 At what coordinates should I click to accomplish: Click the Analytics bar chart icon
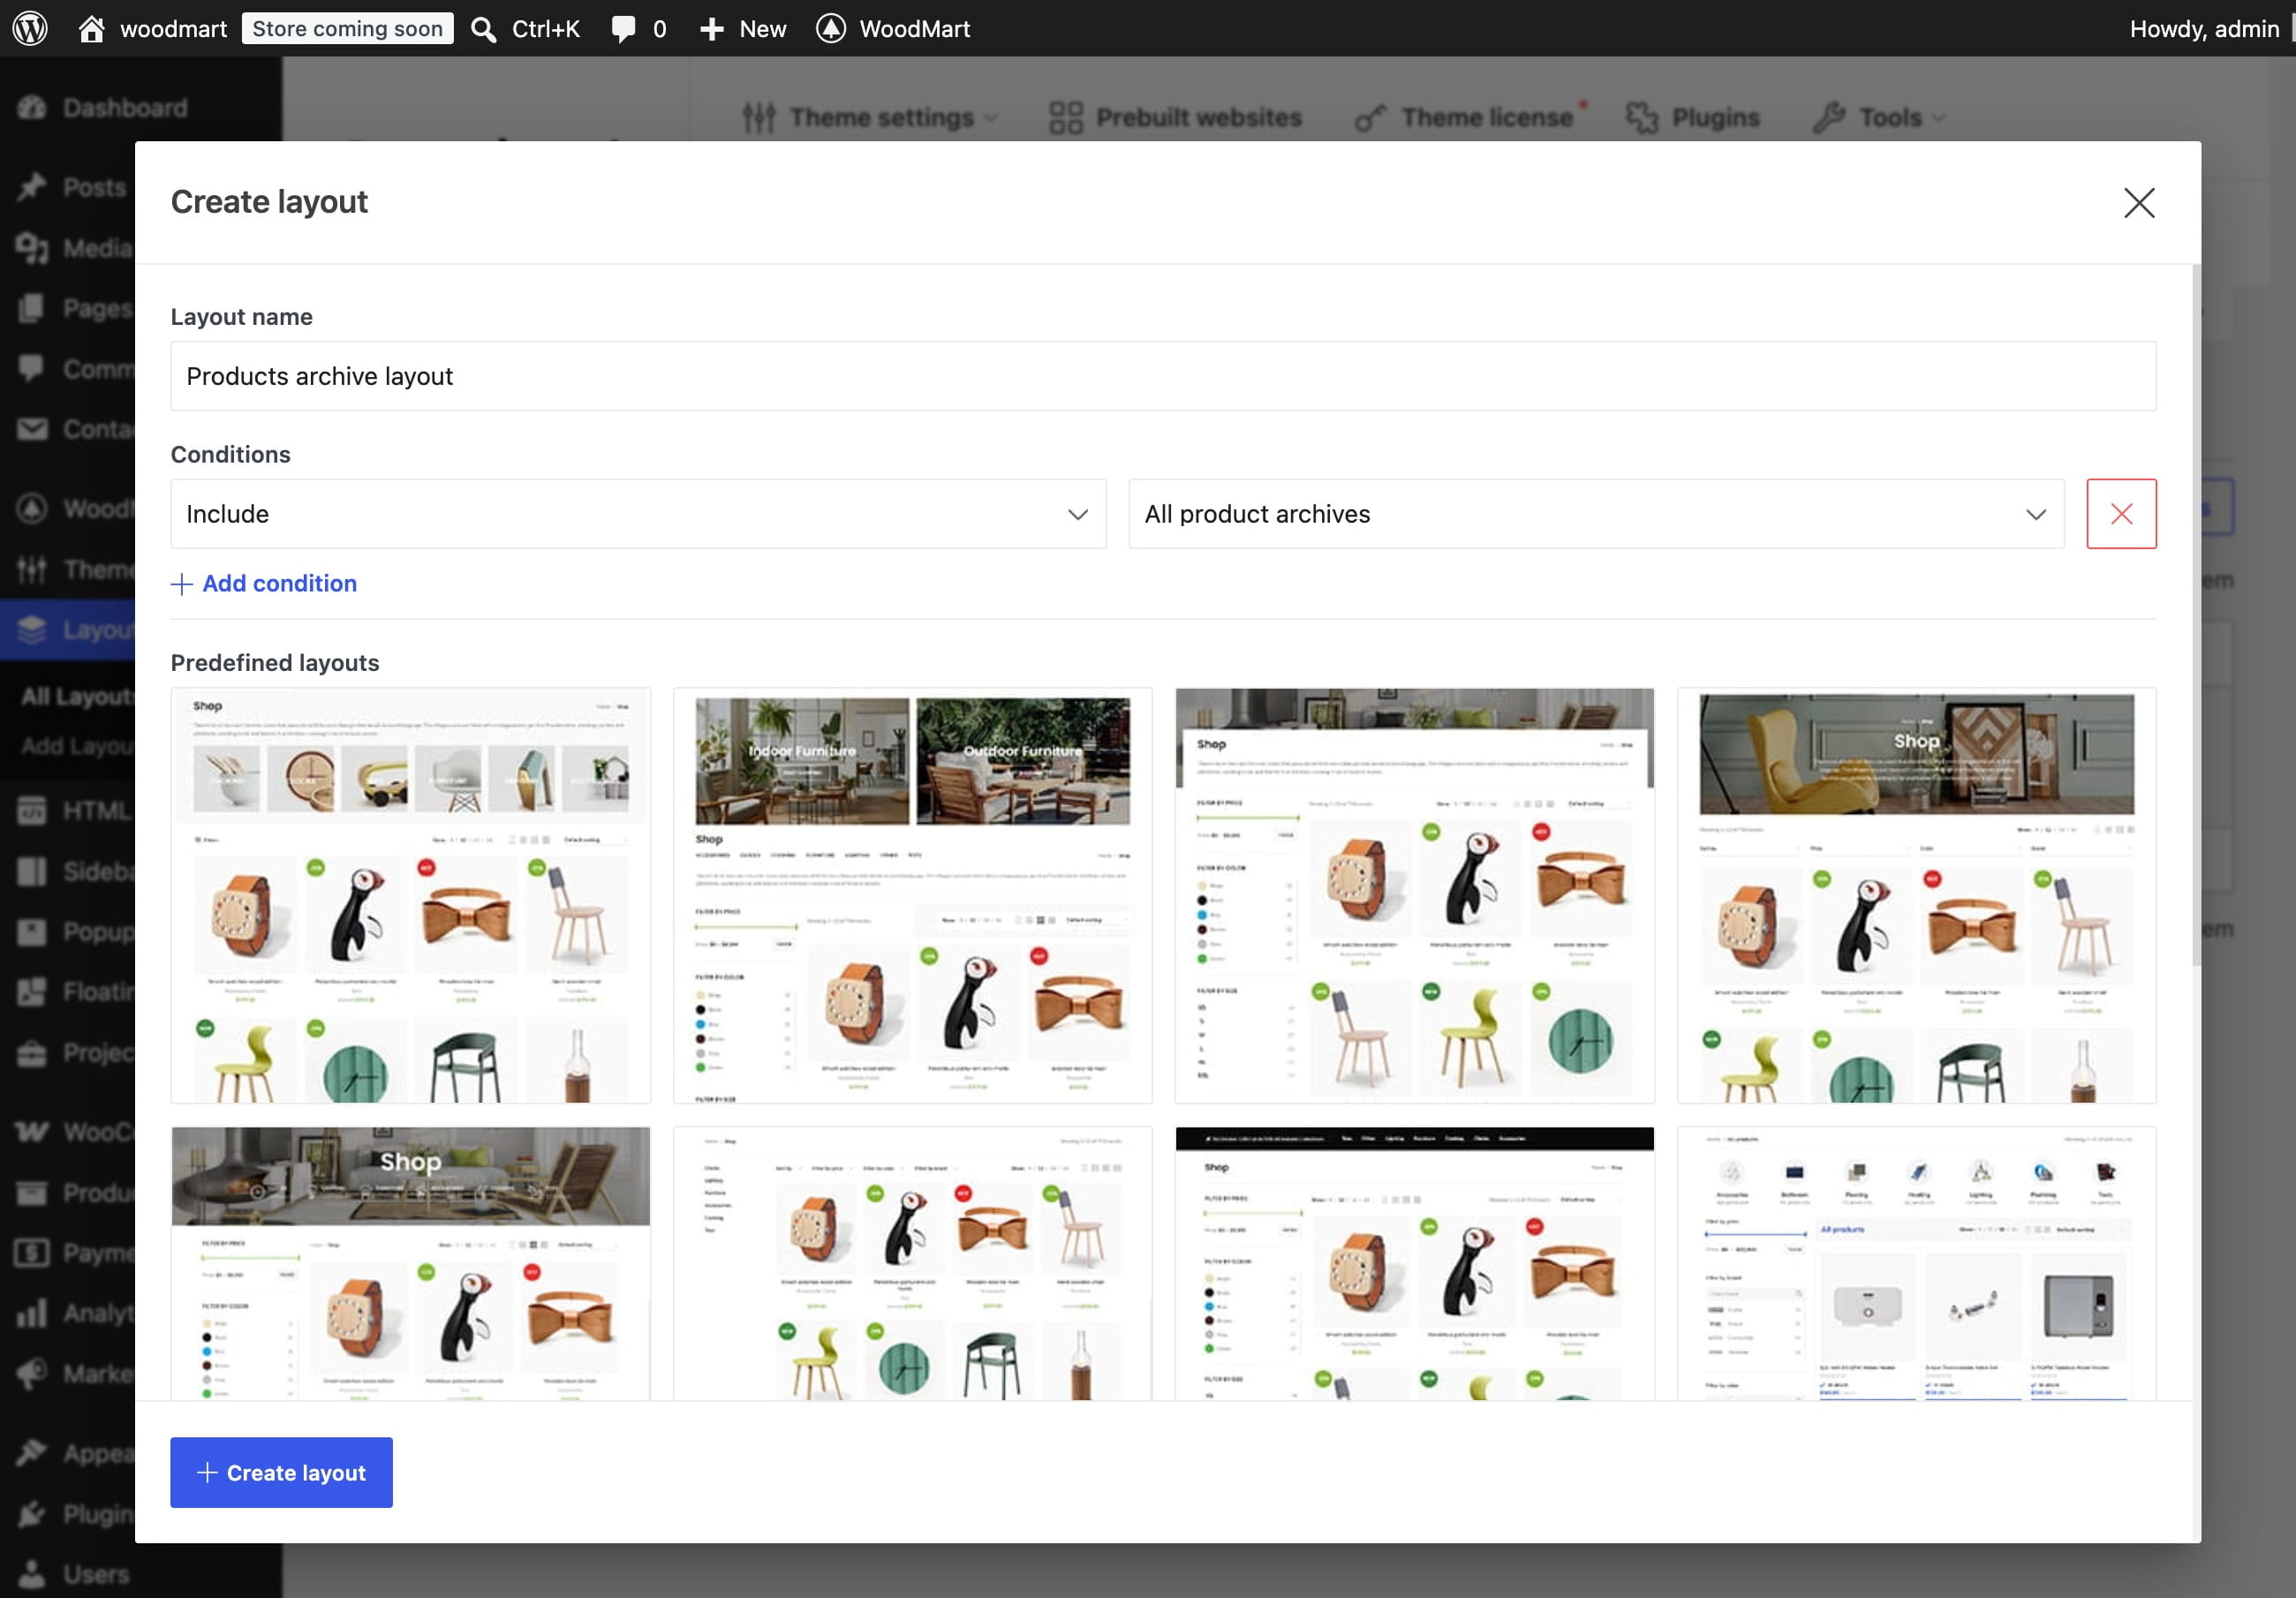pyautogui.click(x=32, y=1312)
